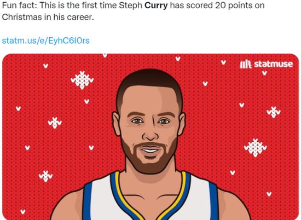Screen dimensions: 301x220
Task: Open the statm.us/e/EyhC6I0rs link
Action: [45, 40]
